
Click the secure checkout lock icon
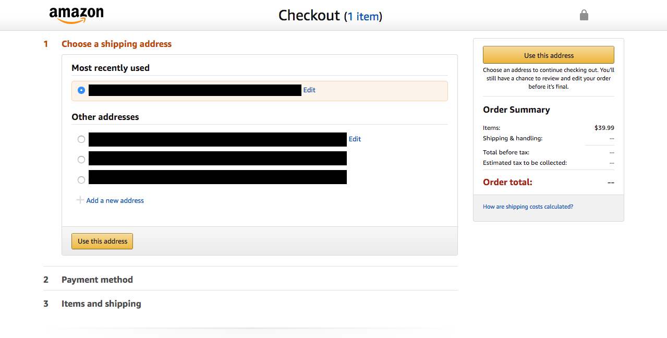[x=584, y=15]
